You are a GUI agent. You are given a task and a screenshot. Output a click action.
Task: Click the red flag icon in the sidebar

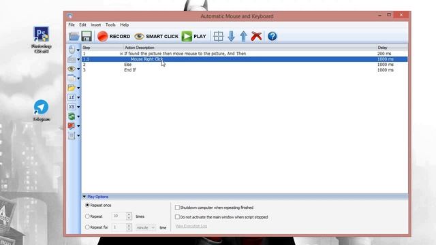[x=72, y=126]
